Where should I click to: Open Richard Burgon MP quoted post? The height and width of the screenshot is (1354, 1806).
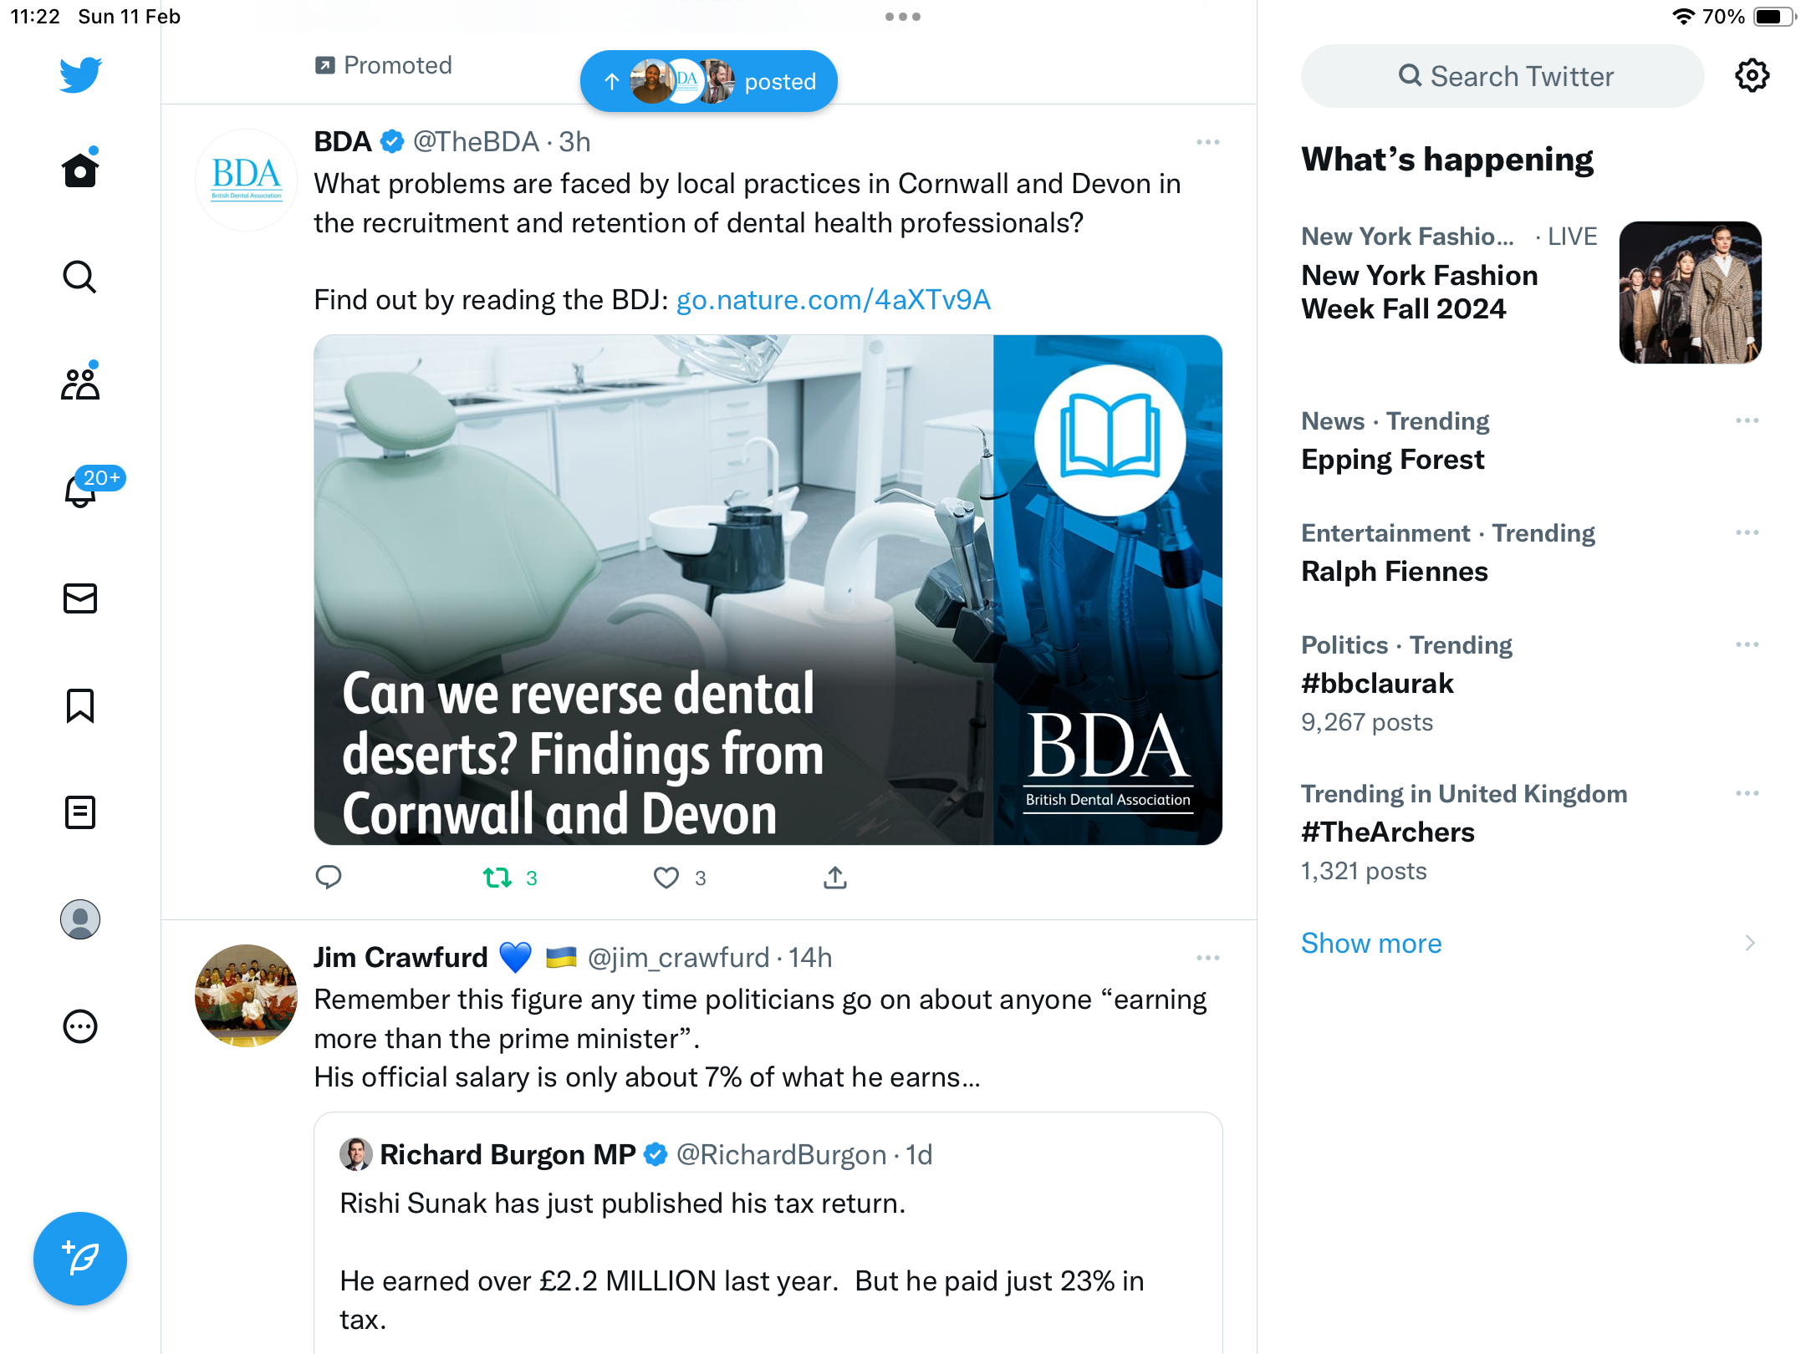coord(768,1233)
